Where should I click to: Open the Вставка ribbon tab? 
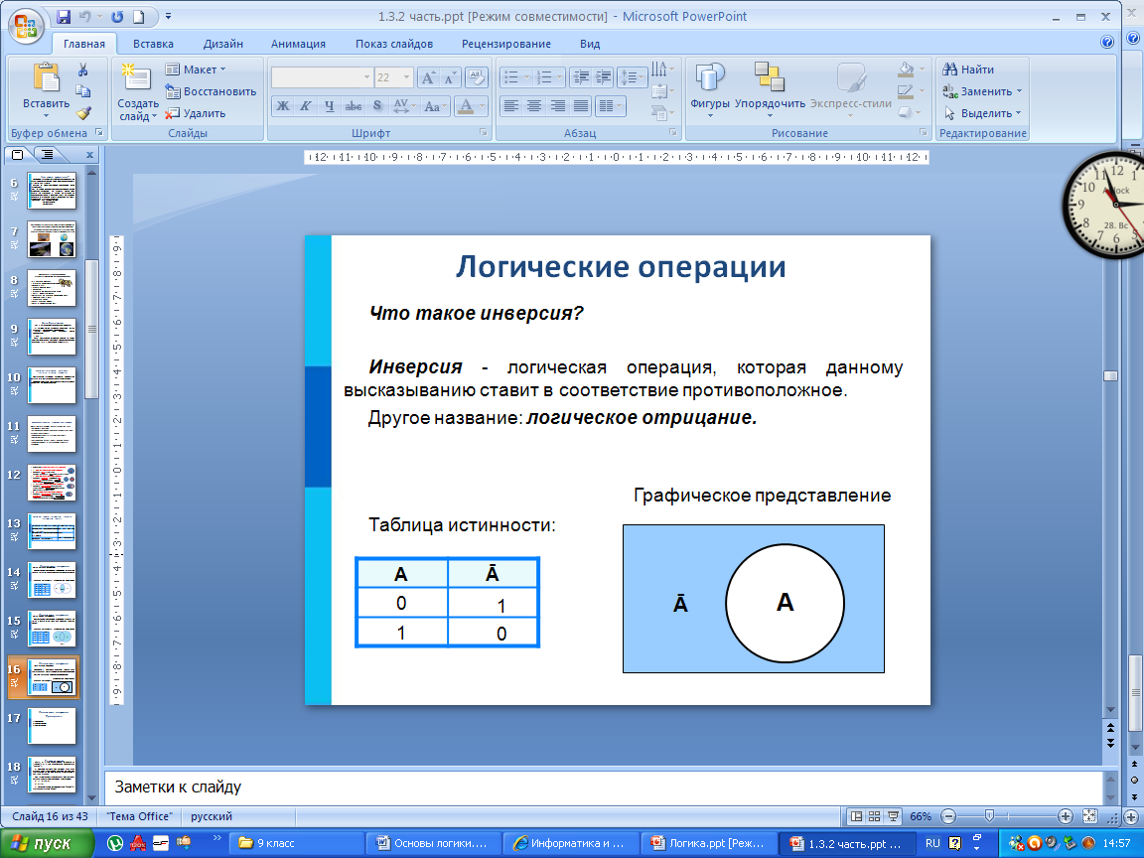(153, 44)
